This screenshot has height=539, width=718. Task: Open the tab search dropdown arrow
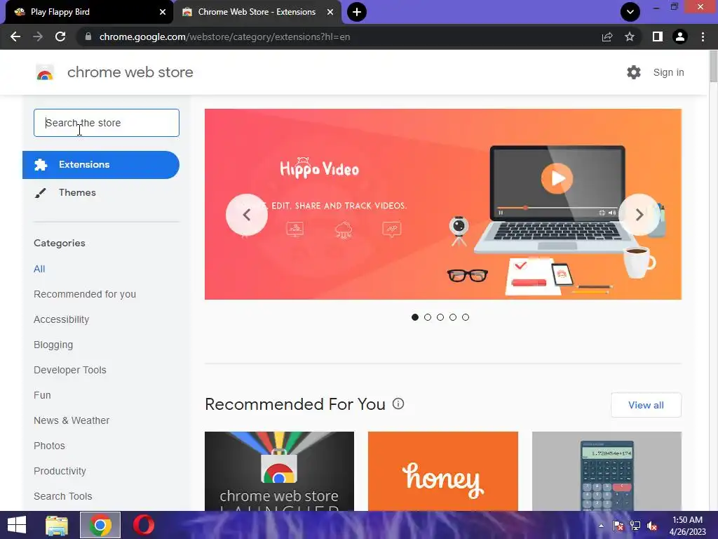pyautogui.click(x=630, y=12)
